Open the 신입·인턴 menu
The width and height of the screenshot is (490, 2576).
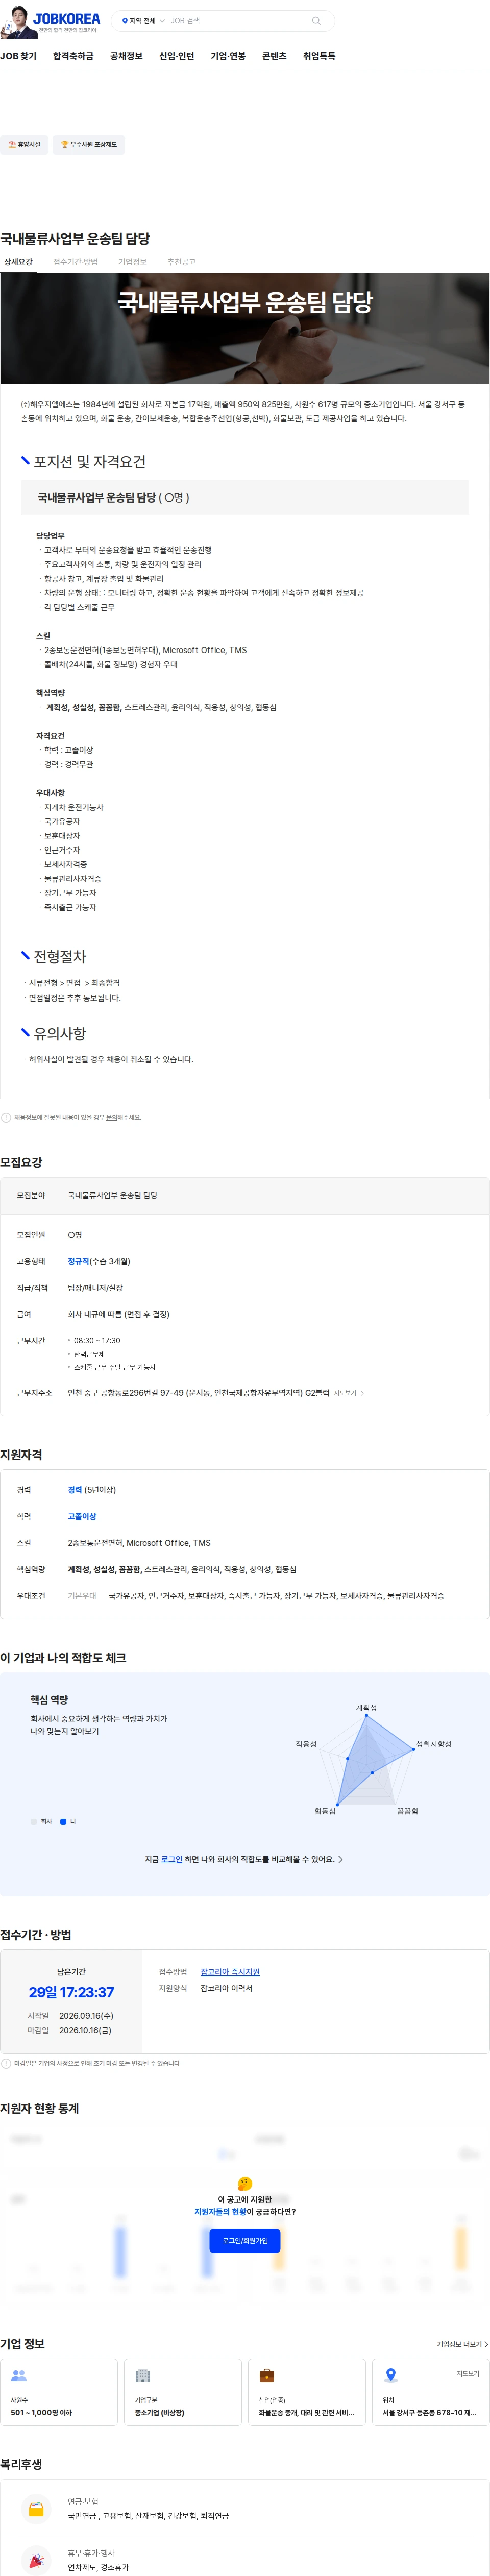(176, 56)
